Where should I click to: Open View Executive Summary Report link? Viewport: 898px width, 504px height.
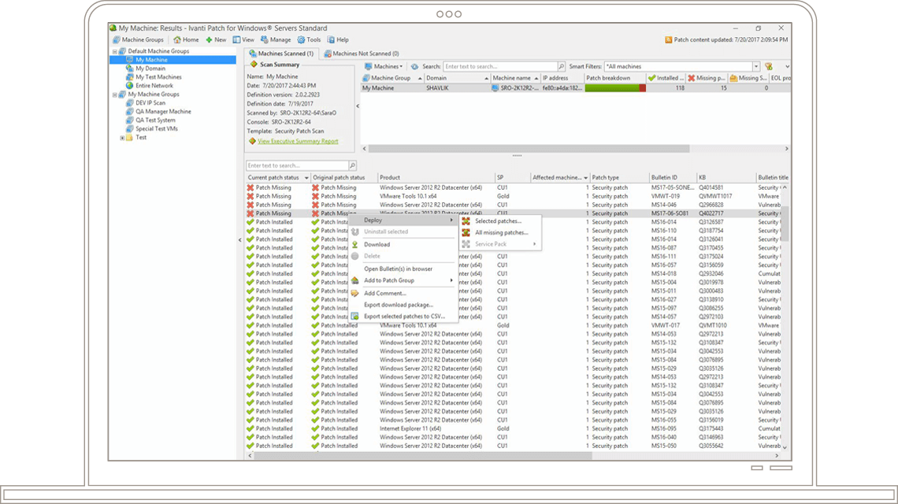pos(298,142)
